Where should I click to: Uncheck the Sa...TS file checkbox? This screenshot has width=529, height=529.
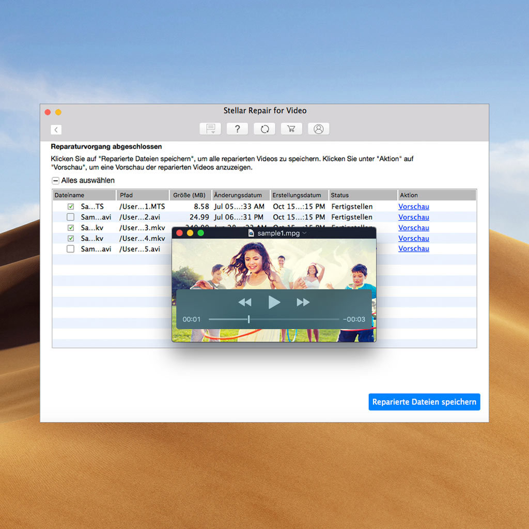click(x=70, y=206)
